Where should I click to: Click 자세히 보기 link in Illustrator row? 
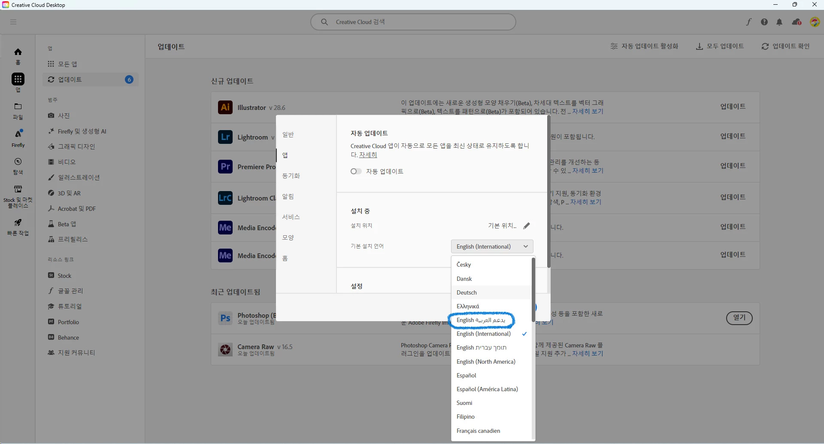tap(588, 111)
